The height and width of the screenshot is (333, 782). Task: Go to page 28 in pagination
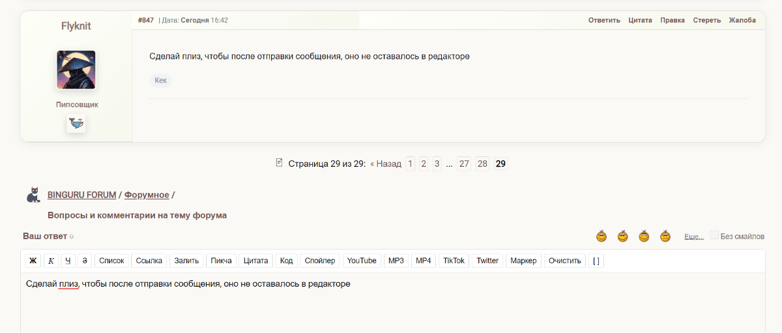[482, 164]
